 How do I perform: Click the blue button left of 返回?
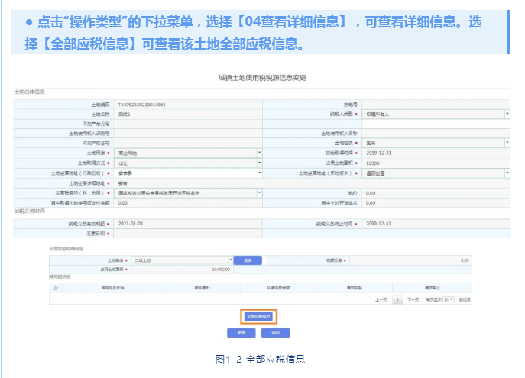(241, 333)
